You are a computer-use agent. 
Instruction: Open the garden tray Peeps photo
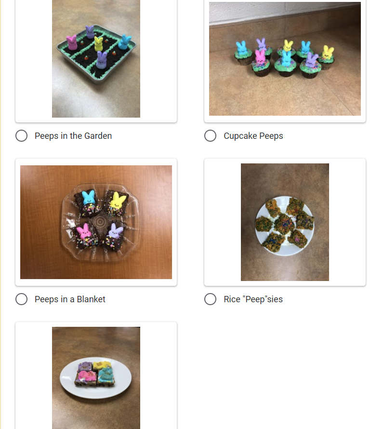pos(96,58)
